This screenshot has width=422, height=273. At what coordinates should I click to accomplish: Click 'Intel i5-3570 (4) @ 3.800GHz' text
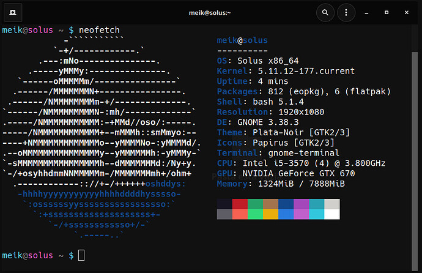(314, 163)
